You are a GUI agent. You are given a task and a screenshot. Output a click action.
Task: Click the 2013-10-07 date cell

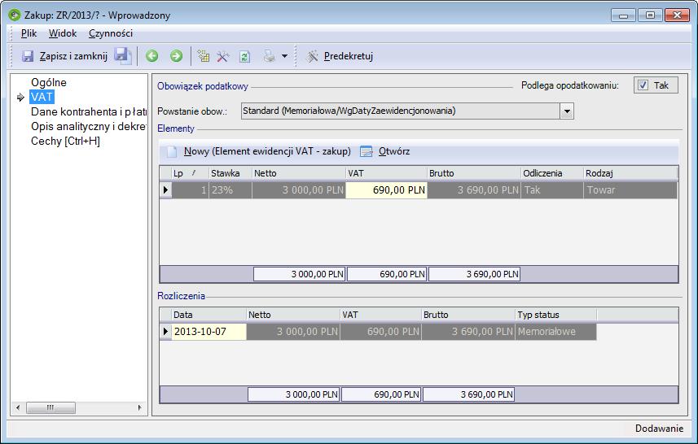pyautogui.click(x=209, y=332)
